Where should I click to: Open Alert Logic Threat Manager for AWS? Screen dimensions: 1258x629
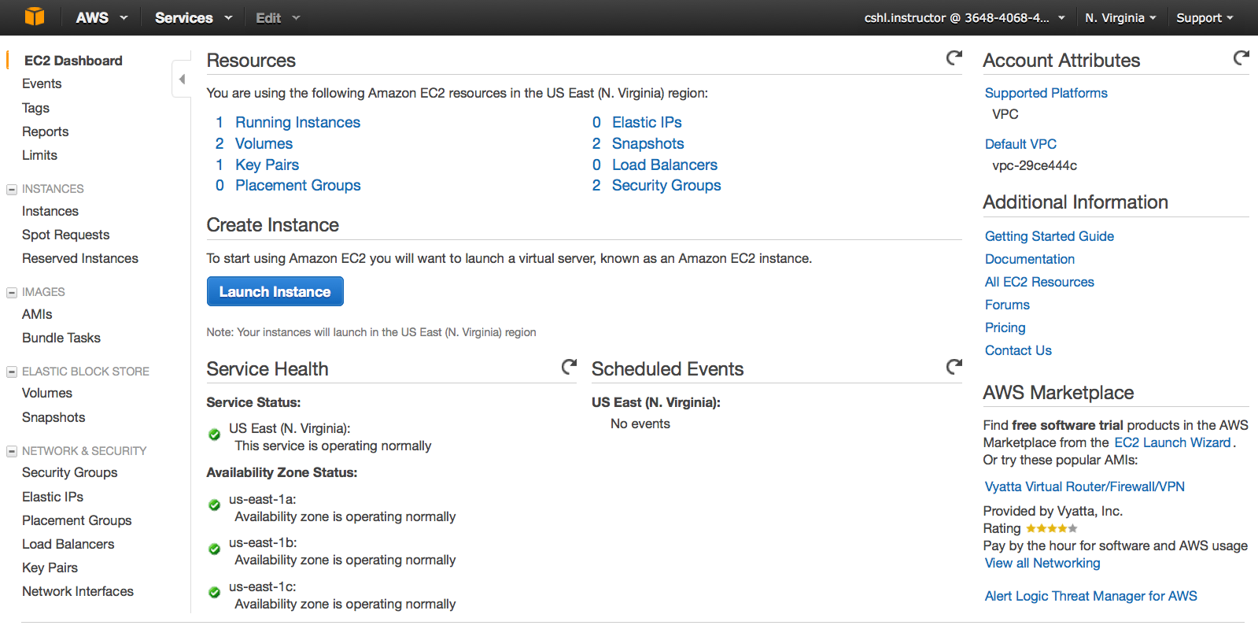click(x=1090, y=596)
